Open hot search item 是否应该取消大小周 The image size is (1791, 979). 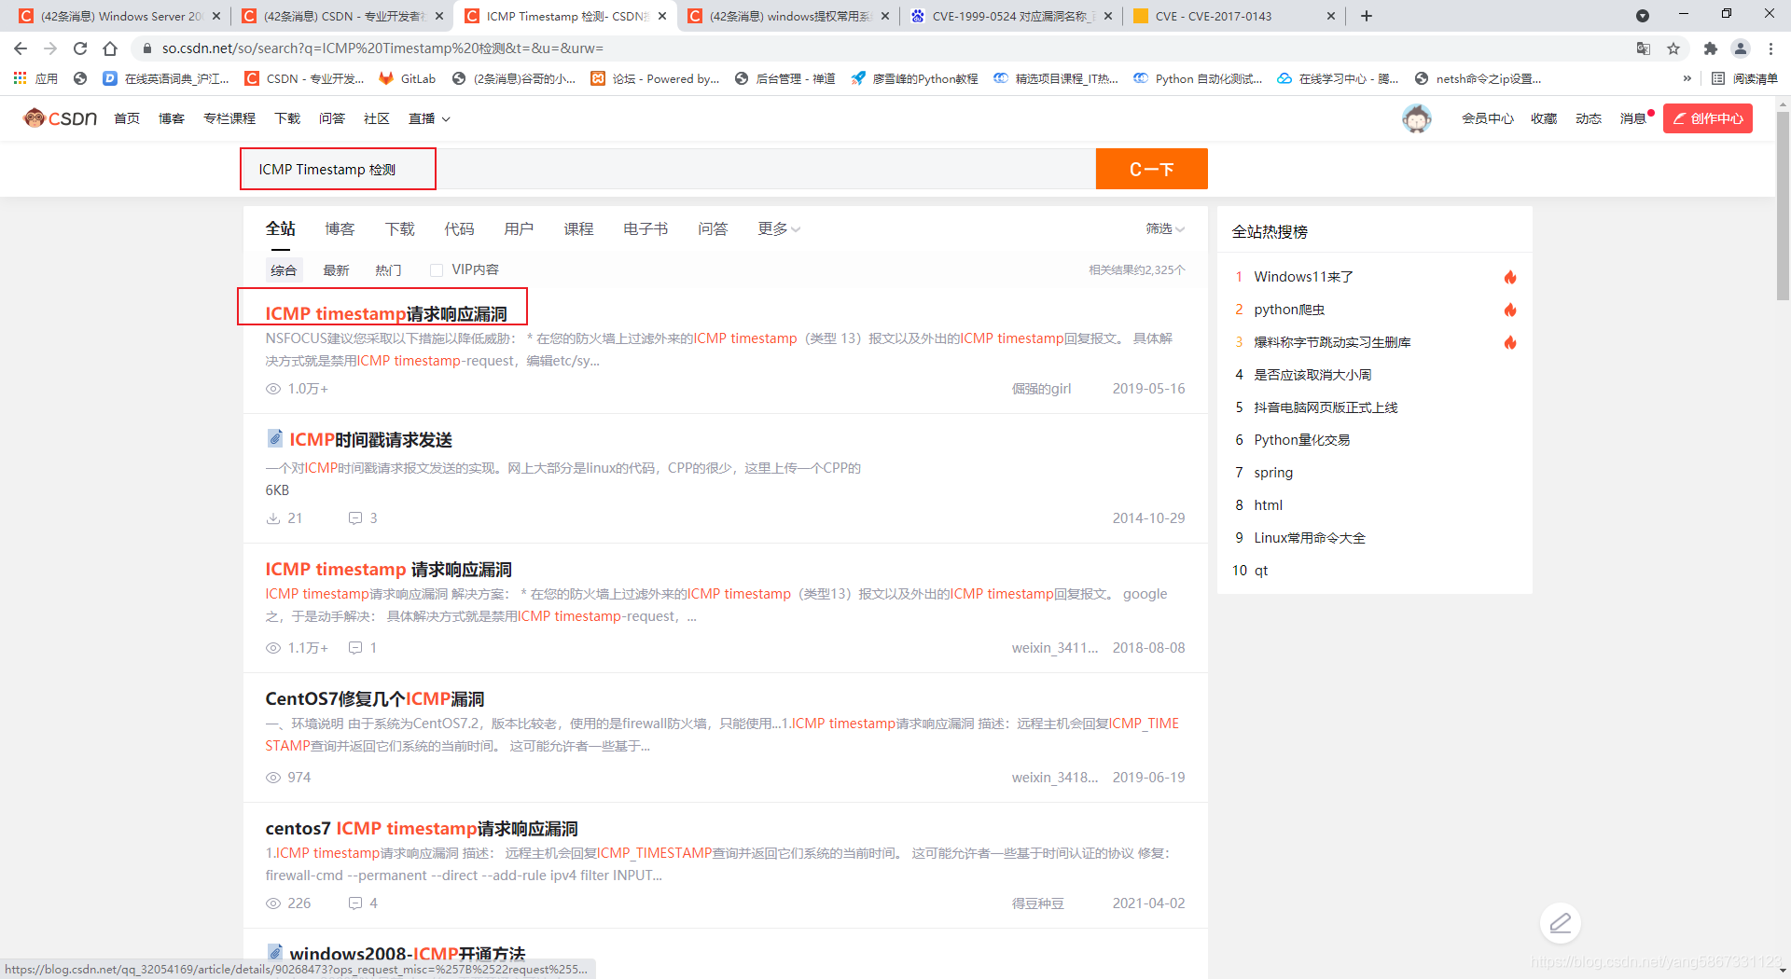point(1312,375)
